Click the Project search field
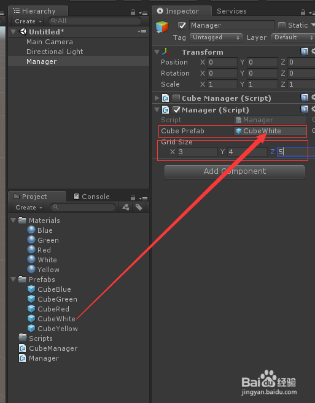The height and width of the screenshot is (403, 315). (x=83, y=207)
